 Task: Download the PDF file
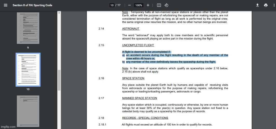pos(257,5)
